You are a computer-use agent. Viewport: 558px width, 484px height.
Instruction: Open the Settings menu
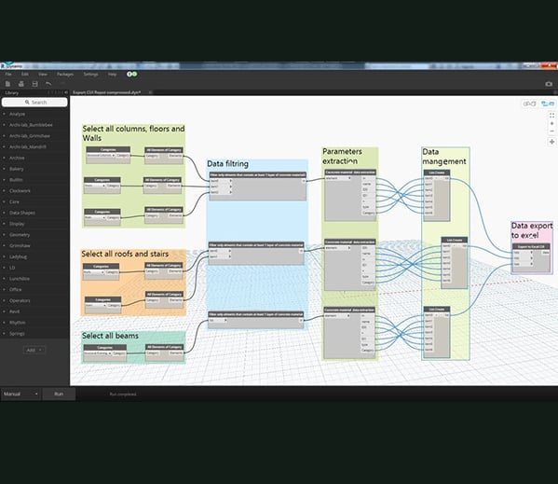(90, 74)
